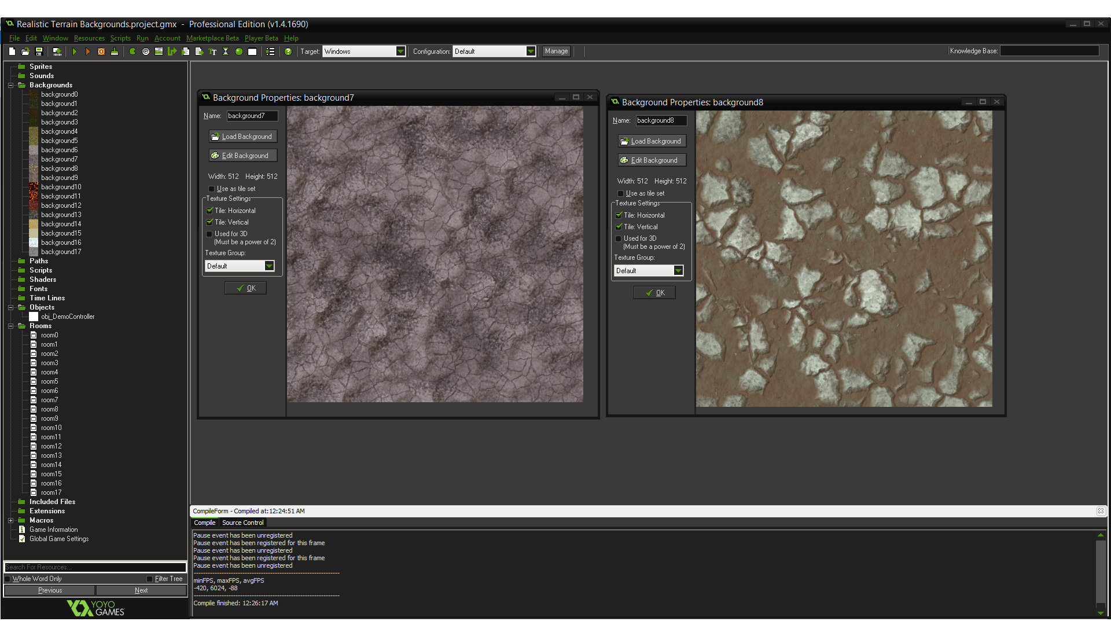The height and width of the screenshot is (625, 1111).
Task: Open the Target platform dropdown
Action: pyautogui.click(x=401, y=51)
